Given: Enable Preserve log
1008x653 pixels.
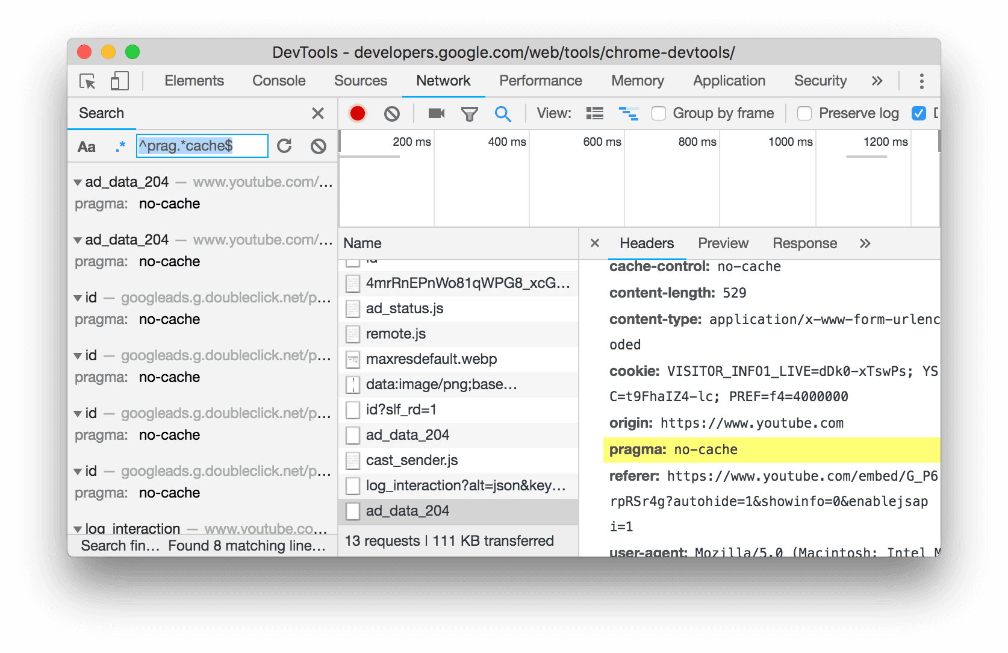Looking at the screenshot, I should [x=804, y=113].
